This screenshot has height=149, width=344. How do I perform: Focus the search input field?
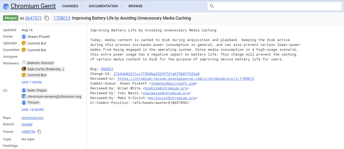[274, 6]
